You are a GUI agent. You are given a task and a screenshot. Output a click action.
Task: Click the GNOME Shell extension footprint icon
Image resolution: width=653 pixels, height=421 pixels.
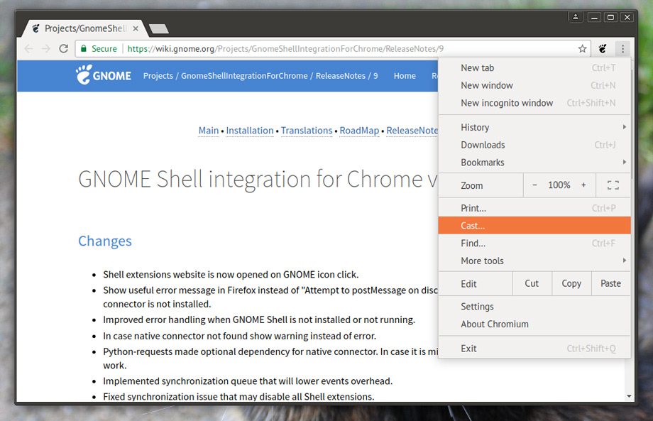click(603, 49)
